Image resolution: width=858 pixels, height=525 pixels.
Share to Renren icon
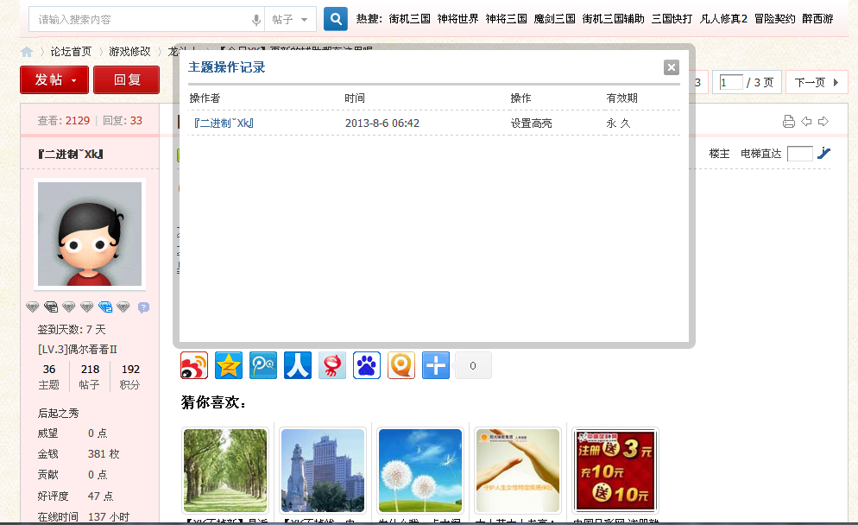[298, 366]
